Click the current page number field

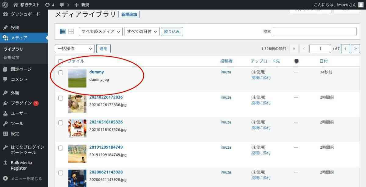pos(320,48)
